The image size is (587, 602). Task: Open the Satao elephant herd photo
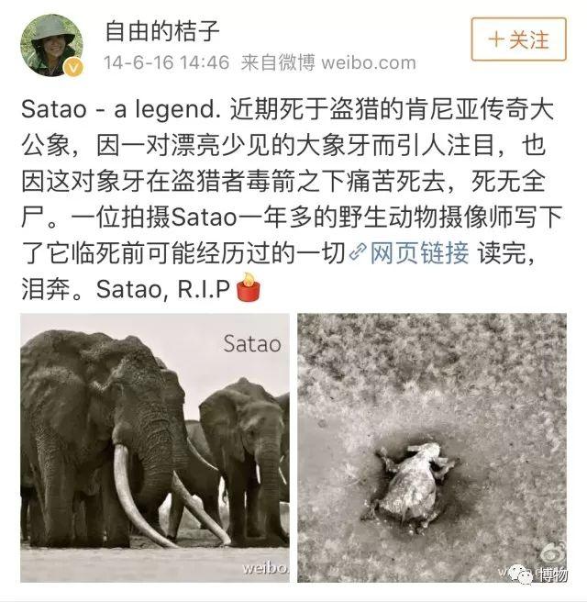pos(155,447)
